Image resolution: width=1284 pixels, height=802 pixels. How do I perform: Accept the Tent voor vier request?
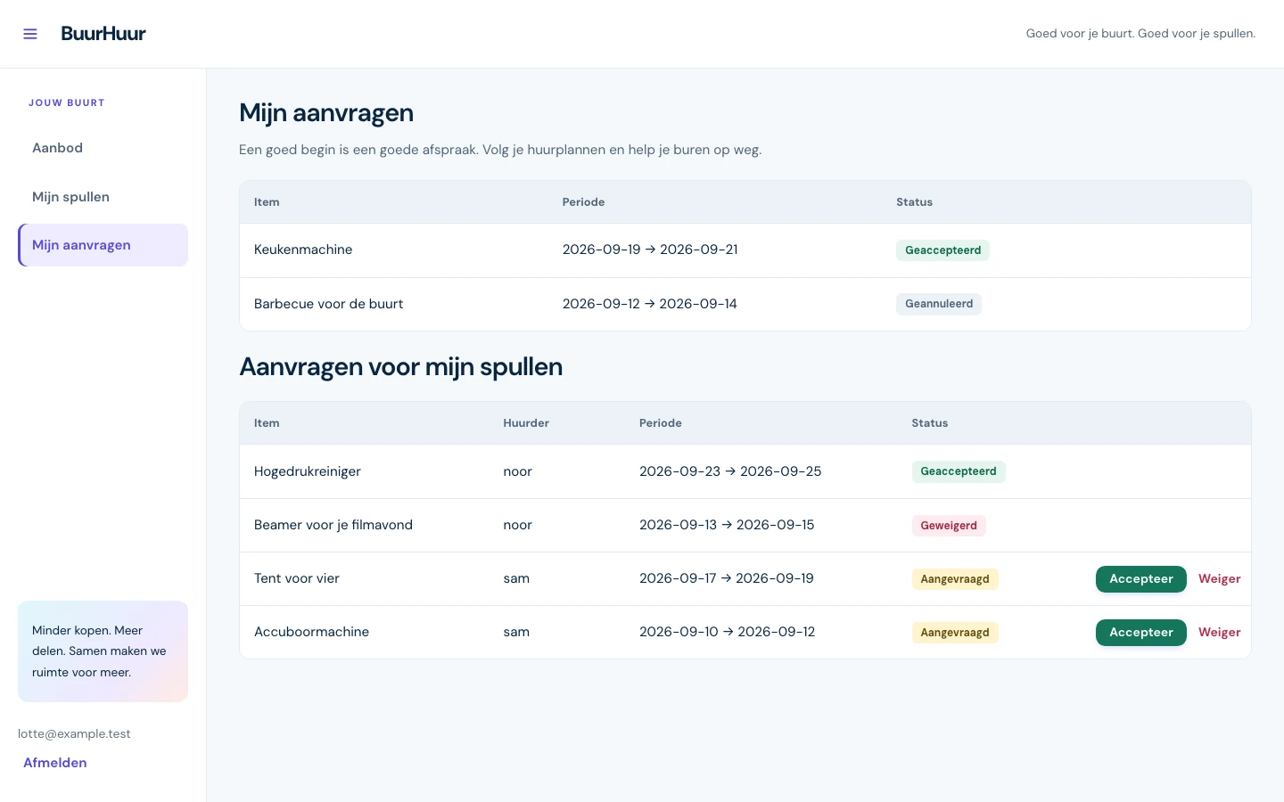point(1141,579)
